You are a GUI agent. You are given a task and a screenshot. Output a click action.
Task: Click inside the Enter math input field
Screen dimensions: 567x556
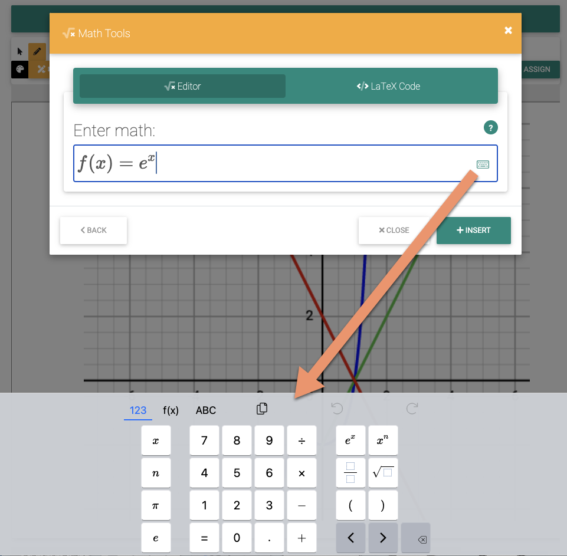266,164
